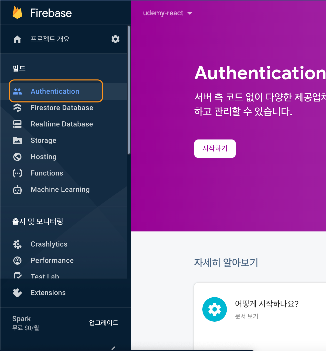Click the Storage image-folder icon
326x351 pixels.
point(17,141)
